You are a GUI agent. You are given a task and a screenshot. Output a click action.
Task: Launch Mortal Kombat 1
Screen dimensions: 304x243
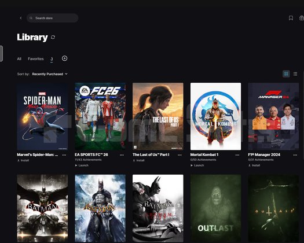(197, 165)
